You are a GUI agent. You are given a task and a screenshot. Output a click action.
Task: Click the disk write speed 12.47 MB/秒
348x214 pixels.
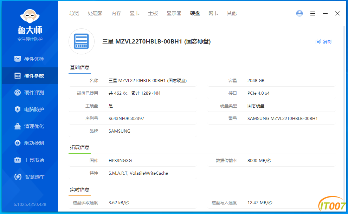(260, 203)
